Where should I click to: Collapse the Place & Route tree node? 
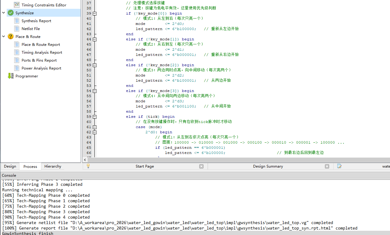3,36
